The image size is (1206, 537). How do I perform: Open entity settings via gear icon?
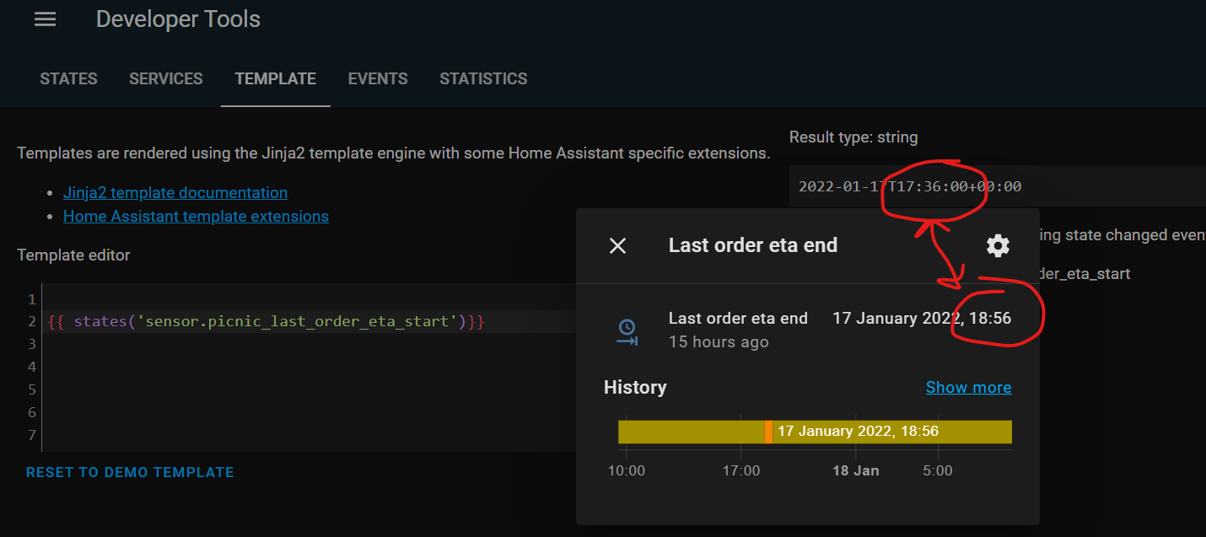coord(997,245)
